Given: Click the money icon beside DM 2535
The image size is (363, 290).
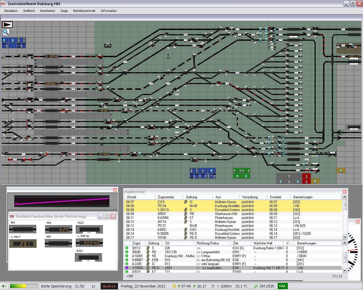Looking at the screenshot, I should click(256, 286).
